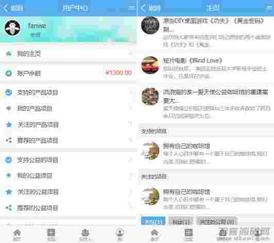The image size is (274, 243).
Task: Select 关注的产品项目 menu label
Action: point(38,124)
